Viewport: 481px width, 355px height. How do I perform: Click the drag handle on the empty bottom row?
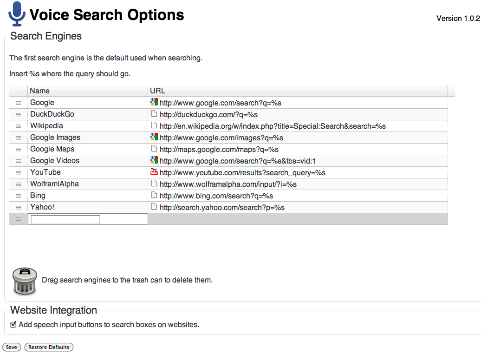(18, 218)
